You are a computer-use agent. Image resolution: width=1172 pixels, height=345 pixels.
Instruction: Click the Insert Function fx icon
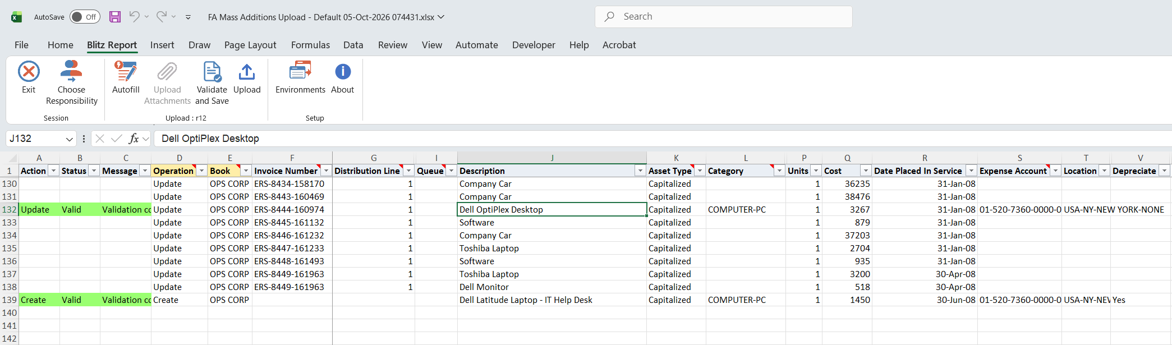[x=134, y=139]
